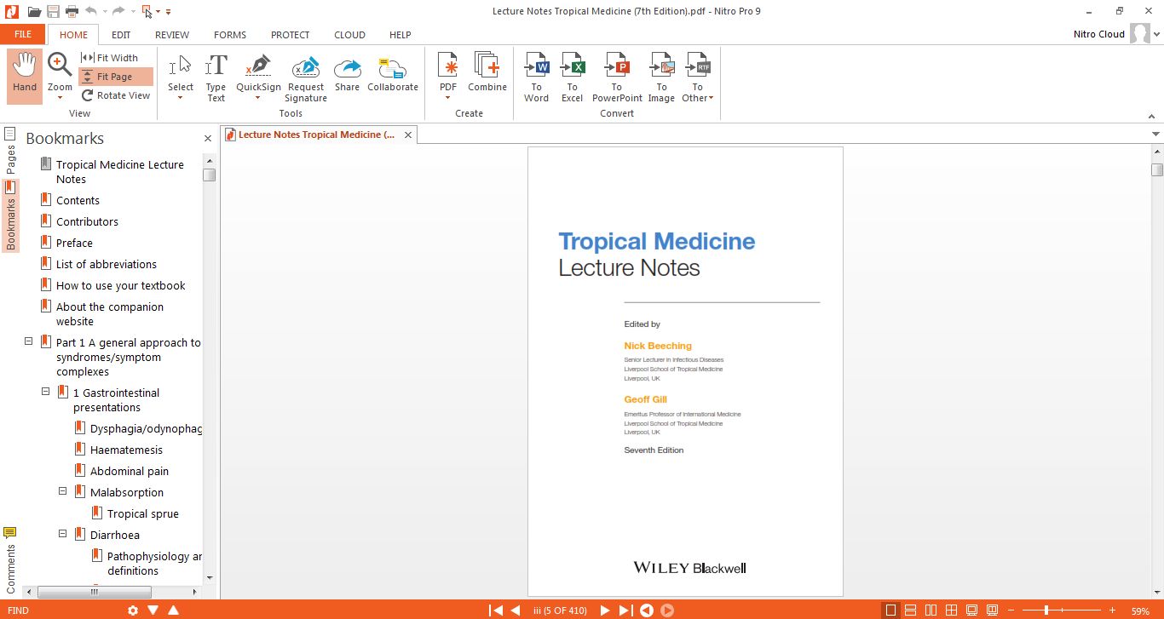Convert to Excel
1164x619 pixels.
pos(573,77)
